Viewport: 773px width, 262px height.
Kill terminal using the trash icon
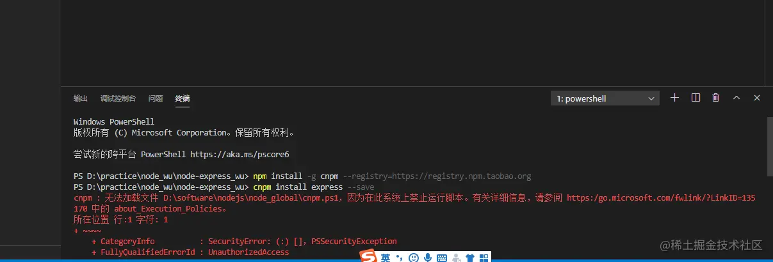tap(716, 98)
